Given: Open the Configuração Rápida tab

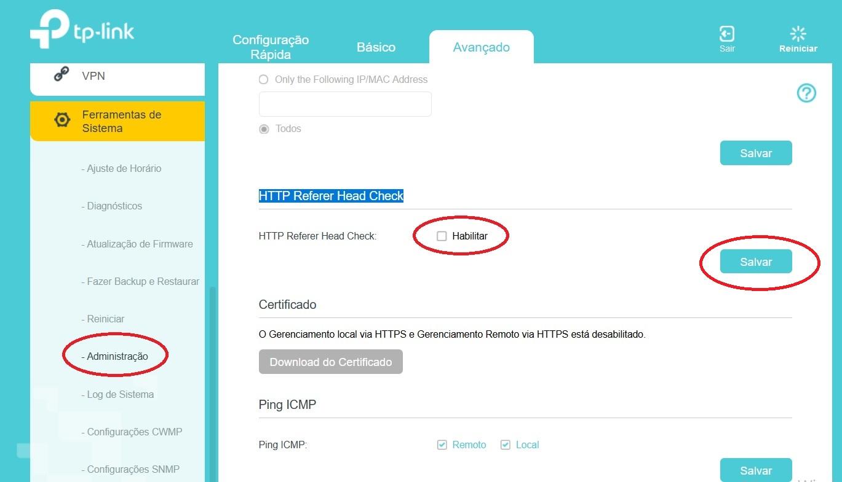Looking at the screenshot, I should click(x=271, y=47).
